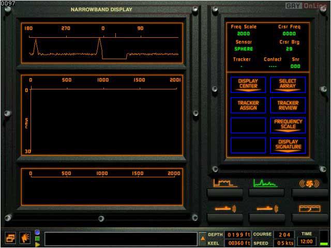This screenshot has width=331, height=248.
Task: Open the sound speed profile icon
Action: (309, 209)
